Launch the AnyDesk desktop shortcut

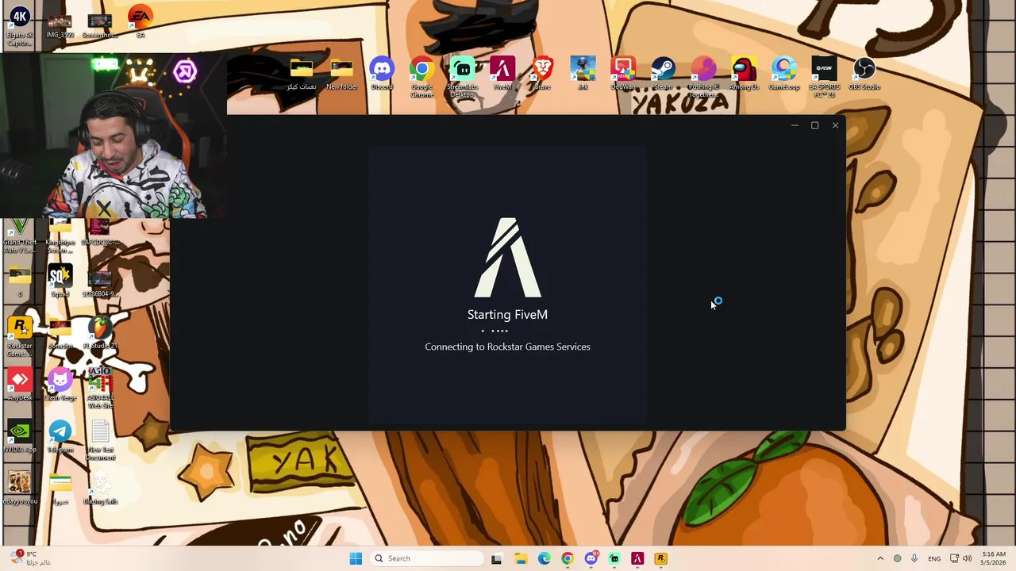20,385
